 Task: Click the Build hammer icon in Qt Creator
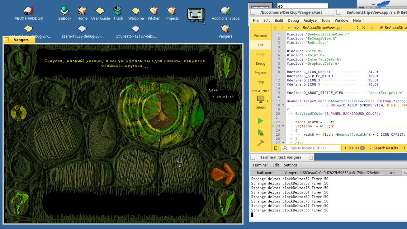click(260, 143)
